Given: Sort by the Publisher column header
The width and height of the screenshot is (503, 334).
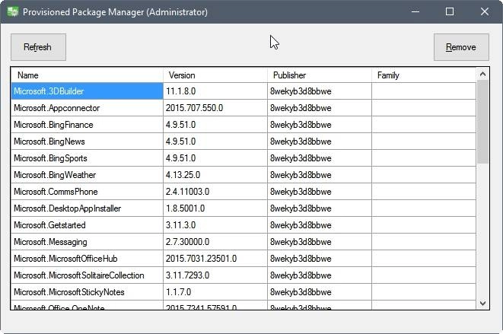Looking at the screenshot, I should pyautogui.click(x=320, y=75).
